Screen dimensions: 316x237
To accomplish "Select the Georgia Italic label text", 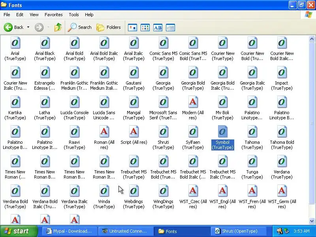I will [252, 86].
